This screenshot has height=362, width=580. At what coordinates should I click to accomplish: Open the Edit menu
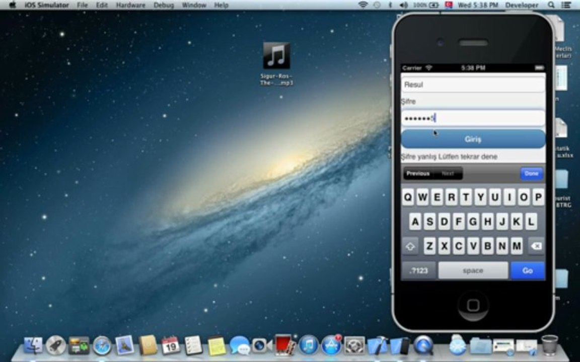pos(102,5)
